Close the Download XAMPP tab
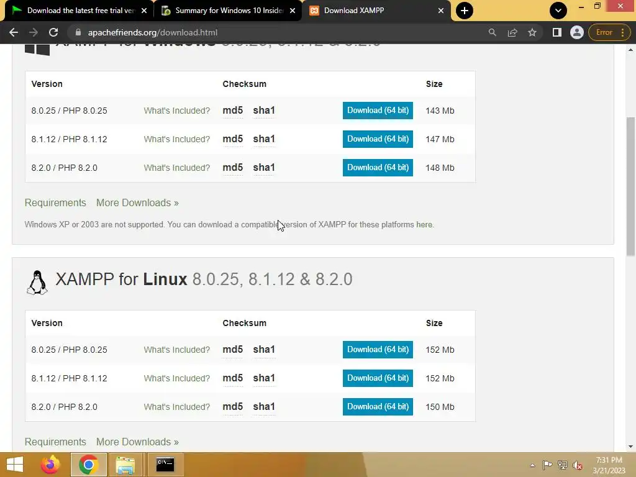Screen dimensions: 636x477 (x=441, y=11)
